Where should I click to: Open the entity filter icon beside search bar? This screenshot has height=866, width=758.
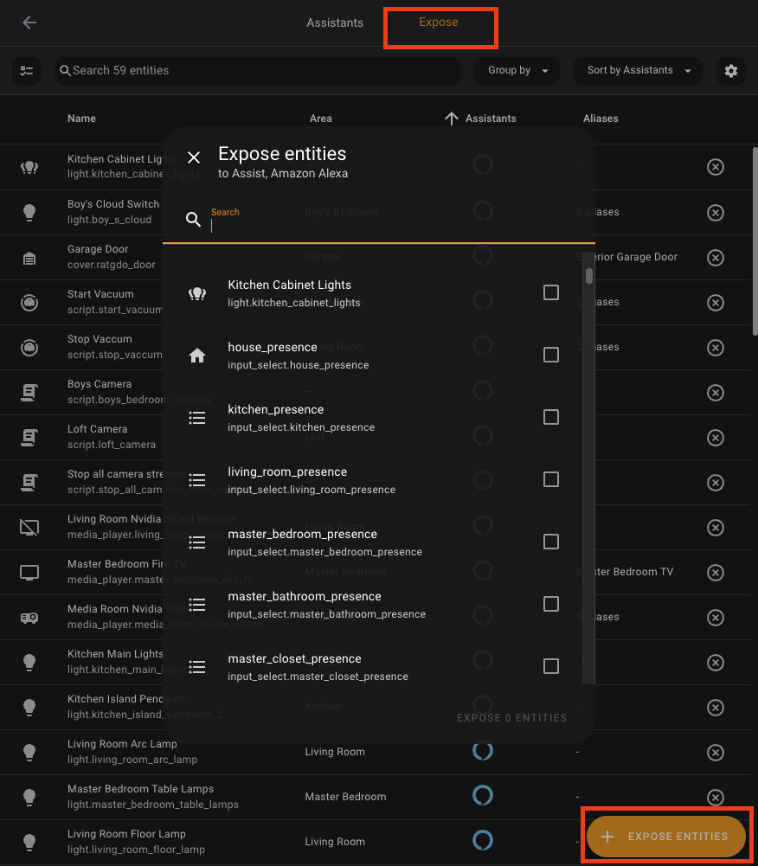26,70
